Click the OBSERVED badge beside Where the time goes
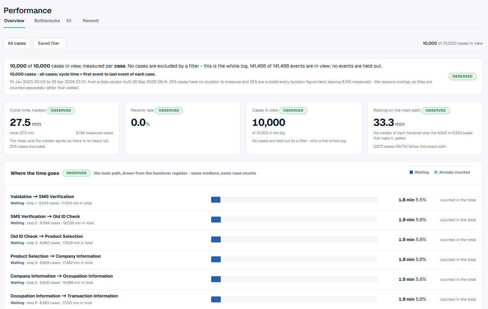This screenshot has width=488, height=309. click(76, 173)
